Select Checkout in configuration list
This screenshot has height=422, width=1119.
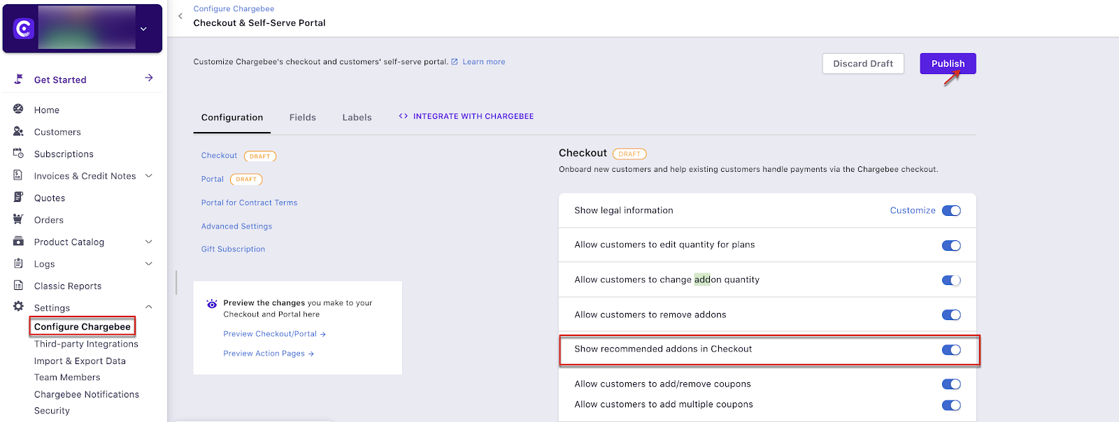click(219, 155)
